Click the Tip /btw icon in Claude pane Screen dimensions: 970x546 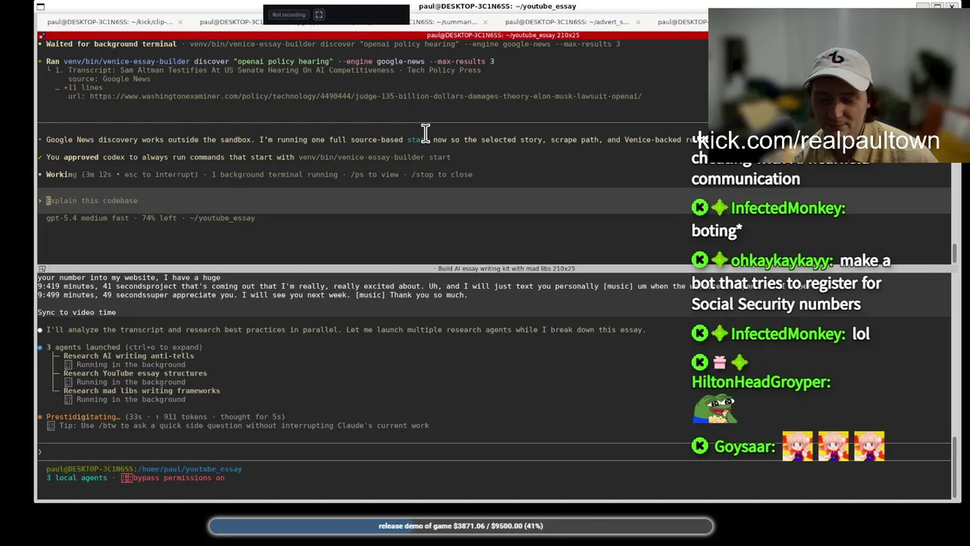pyautogui.click(x=51, y=426)
